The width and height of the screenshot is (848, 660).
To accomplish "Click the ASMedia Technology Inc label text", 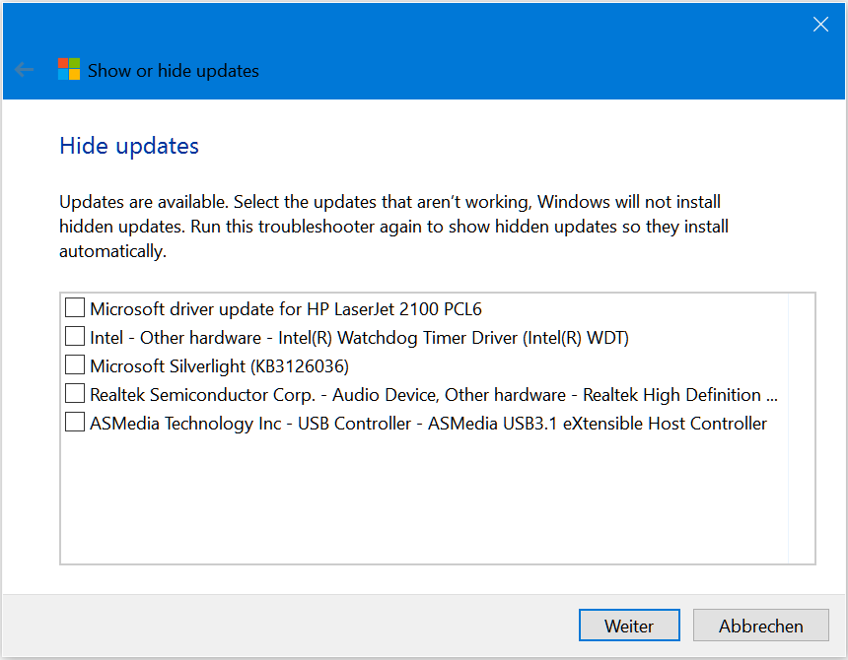I will pos(428,424).
